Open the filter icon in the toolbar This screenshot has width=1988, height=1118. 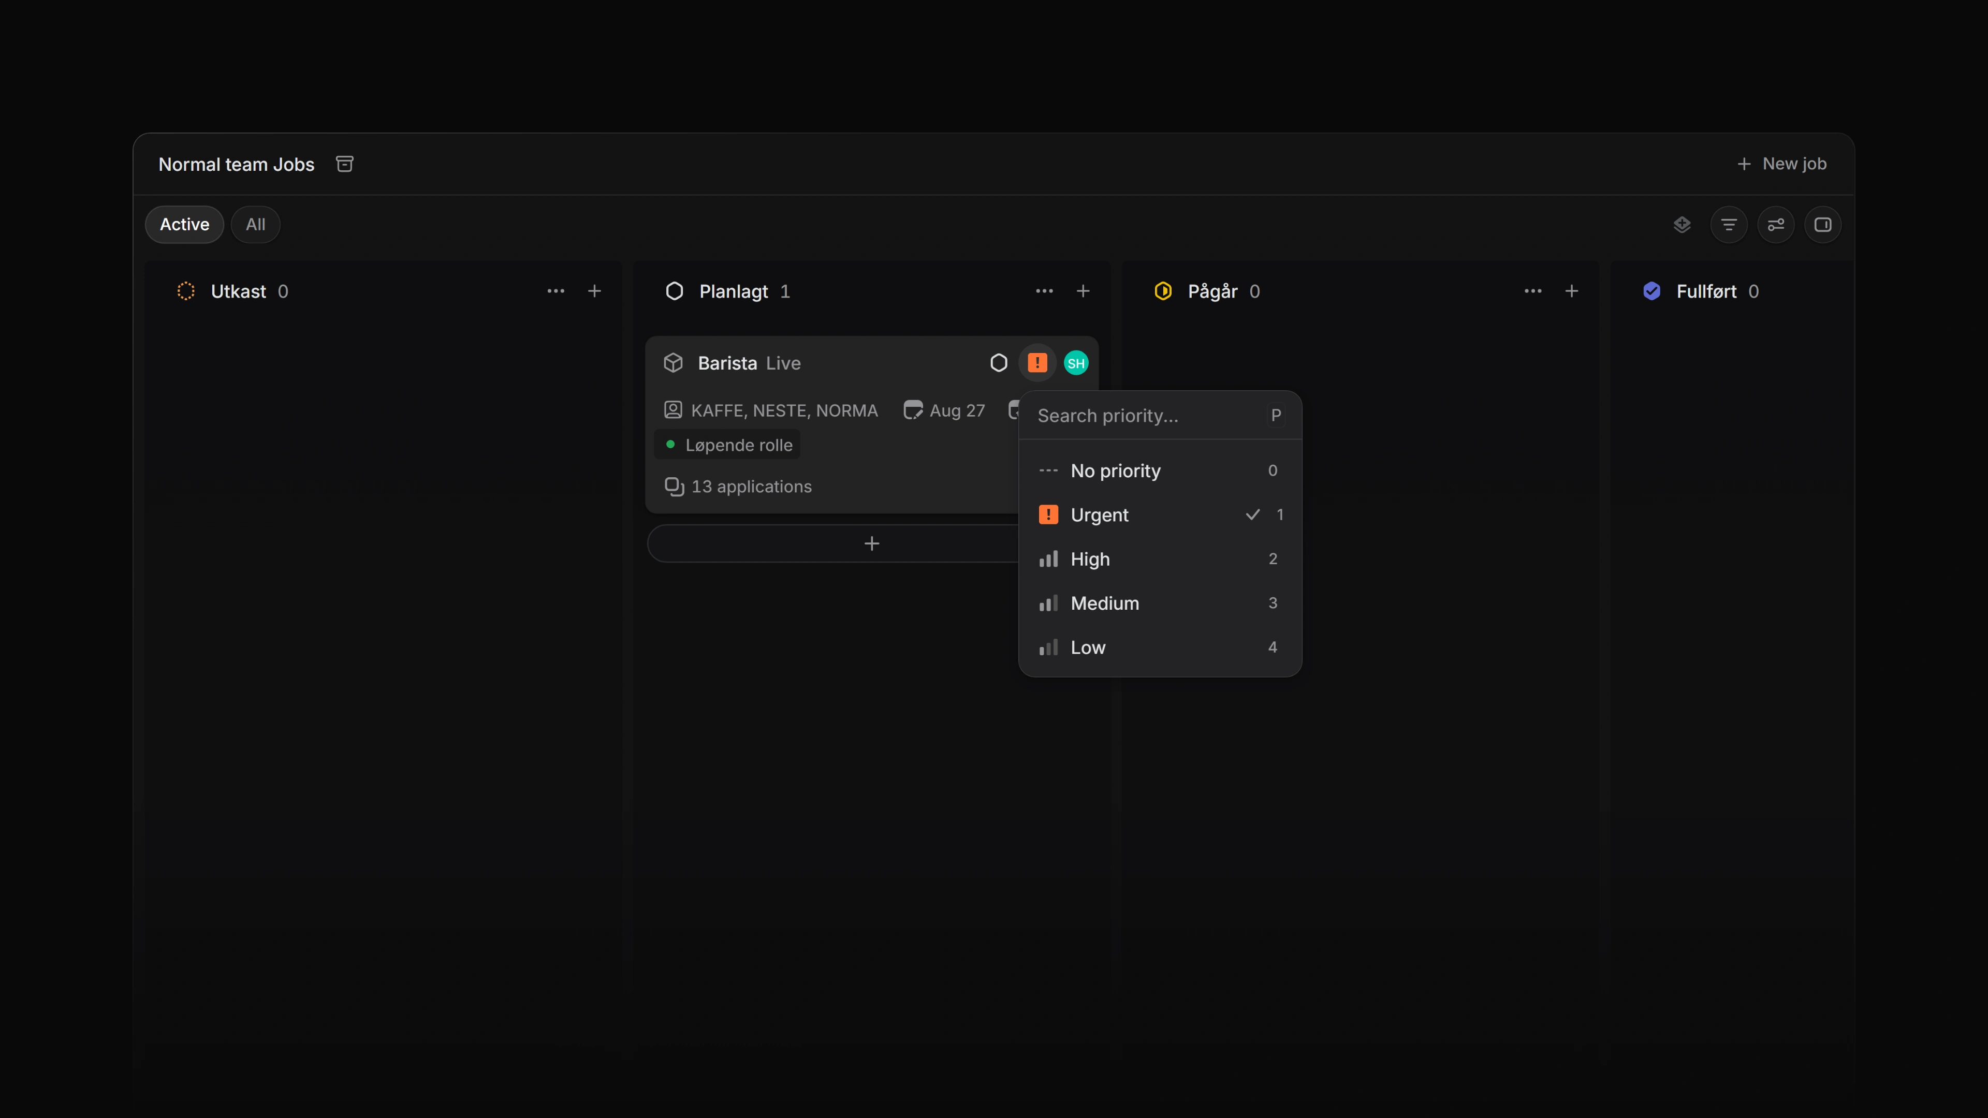[1729, 225]
